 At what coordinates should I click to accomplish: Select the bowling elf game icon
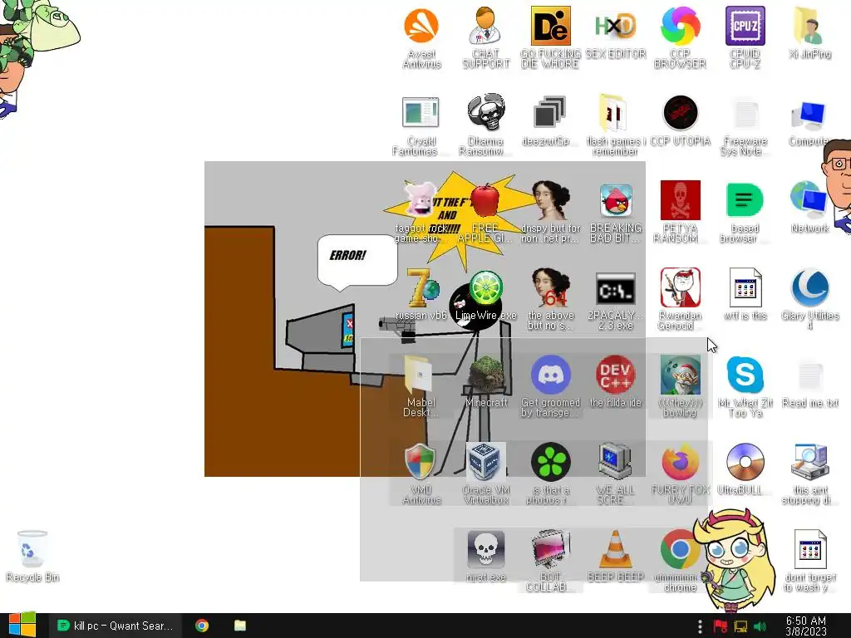(x=680, y=387)
